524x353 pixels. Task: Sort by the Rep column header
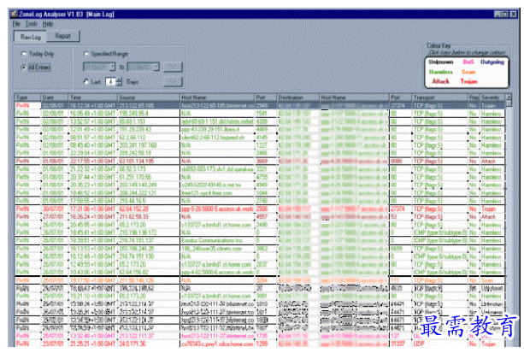click(x=474, y=97)
